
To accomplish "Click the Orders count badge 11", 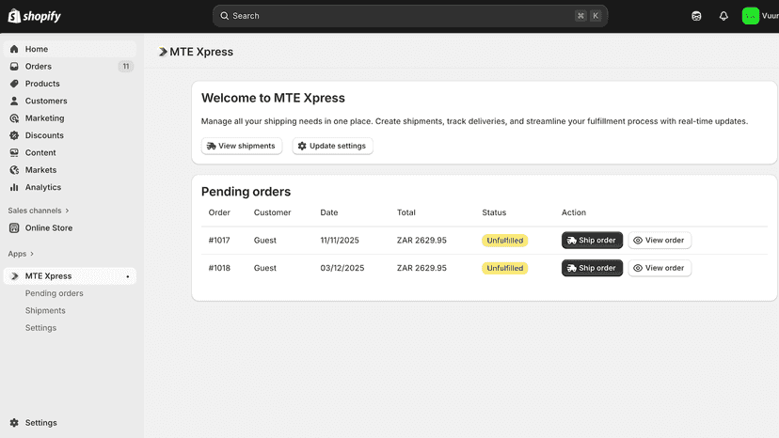I will tap(126, 67).
